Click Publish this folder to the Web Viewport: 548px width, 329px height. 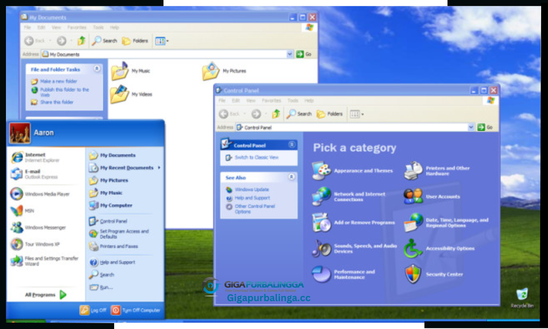(64, 92)
